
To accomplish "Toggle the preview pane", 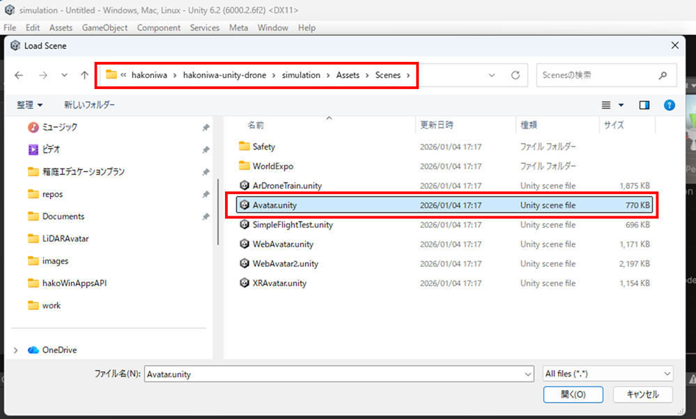I will click(x=644, y=105).
